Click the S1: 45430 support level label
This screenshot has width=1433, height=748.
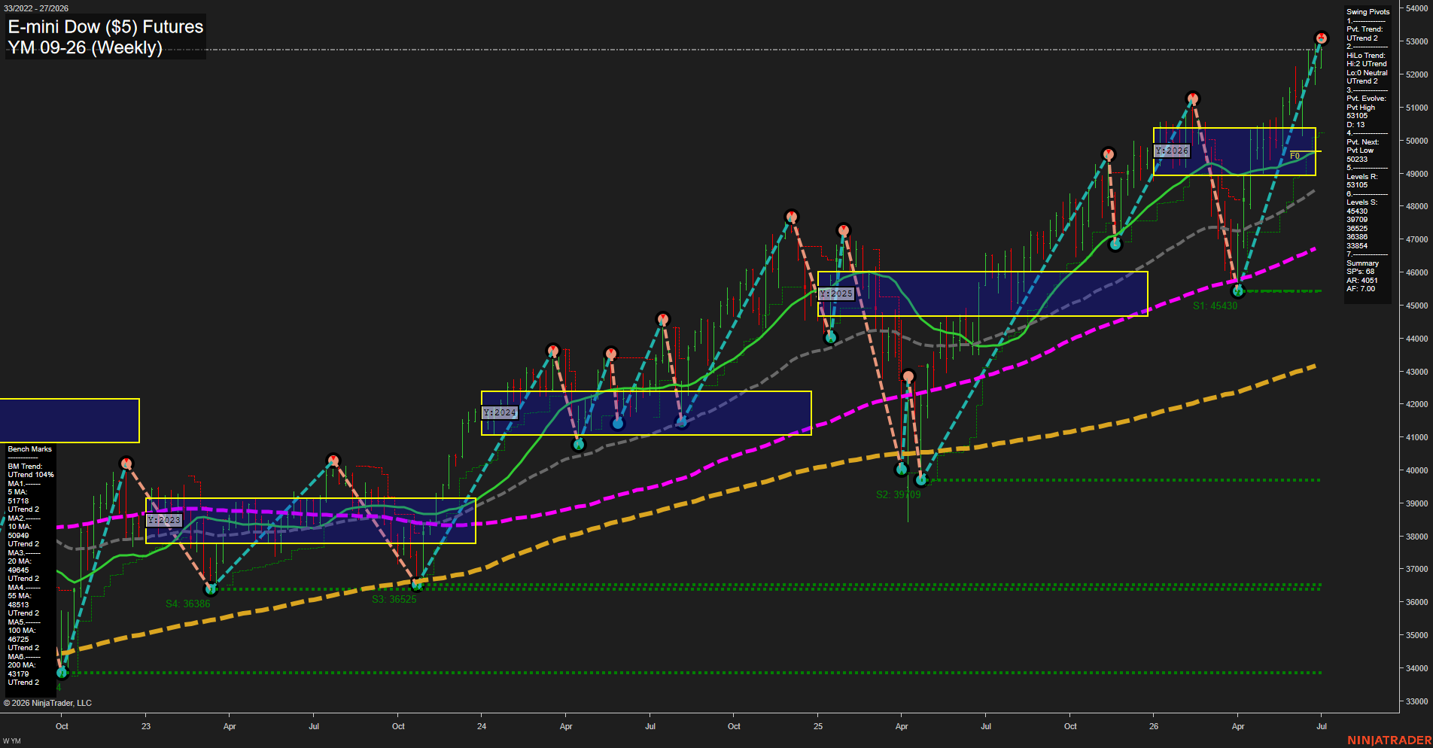[x=1215, y=306]
